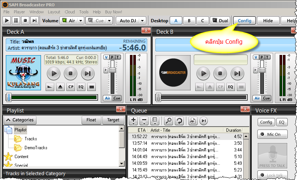Skip to next track in Deck B
Image resolution: width=297 pixels, height=180 pixels.
pos(237,73)
